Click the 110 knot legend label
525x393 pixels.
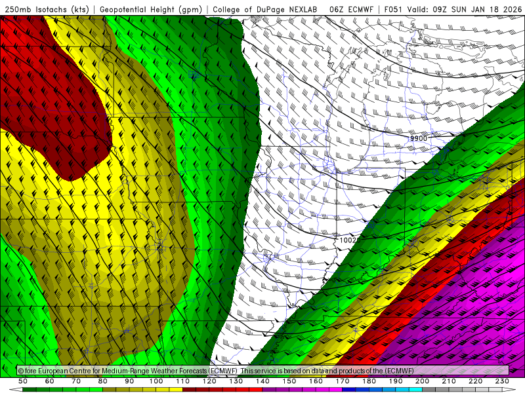[183, 381]
